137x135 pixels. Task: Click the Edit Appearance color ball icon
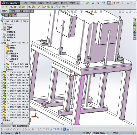pos(92,12)
